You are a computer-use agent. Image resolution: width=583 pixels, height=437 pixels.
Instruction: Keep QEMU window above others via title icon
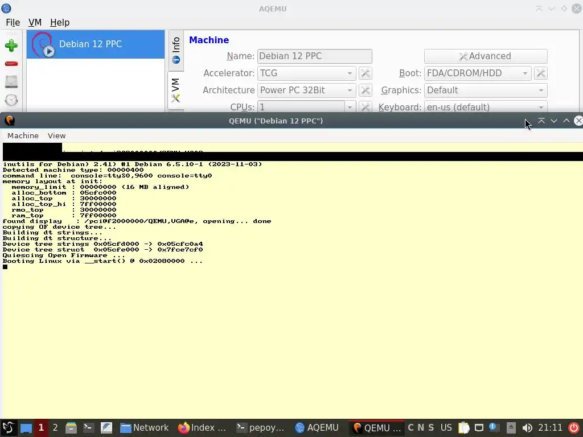(541, 121)
